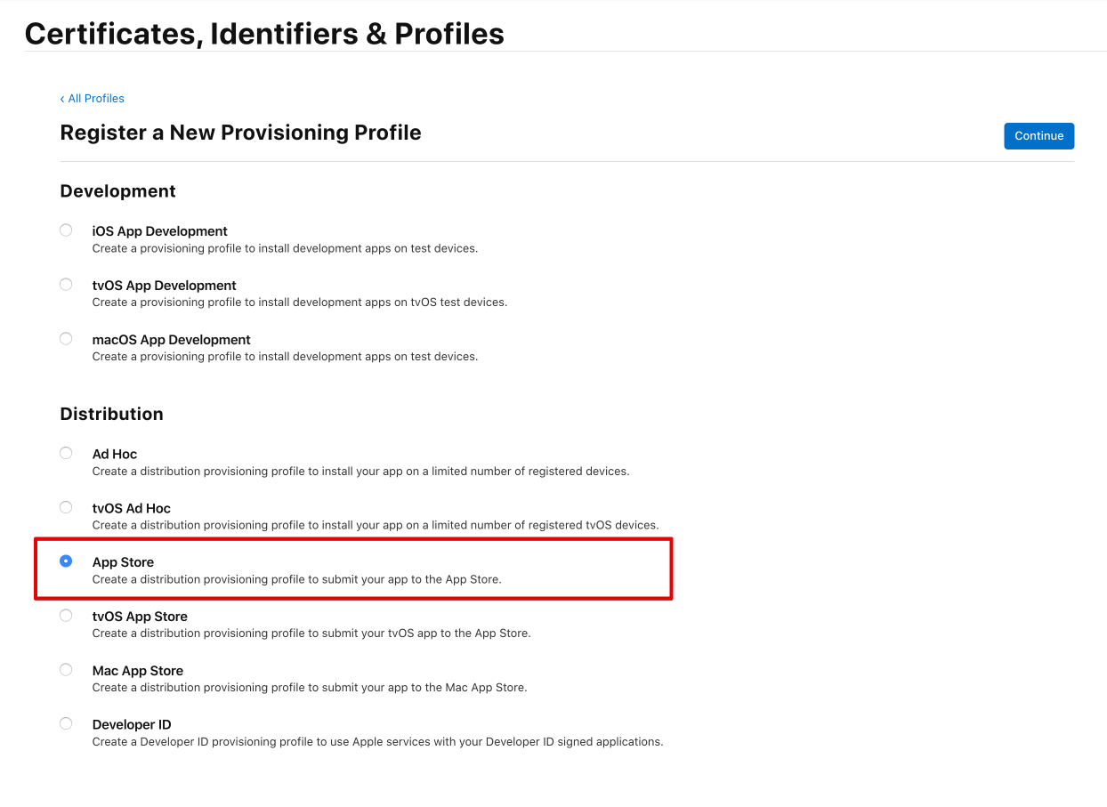Click the selected App Store radio indicator

click(x=66, y=561)
